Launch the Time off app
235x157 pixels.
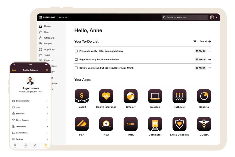[x=131, y=96]
